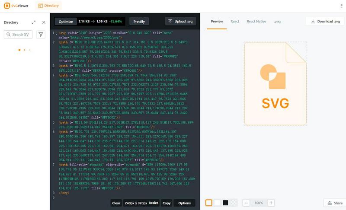Collapse the svg tag fold arrow on line 1
This screenshot has height=210, width=346.
(x=57, y=34)
